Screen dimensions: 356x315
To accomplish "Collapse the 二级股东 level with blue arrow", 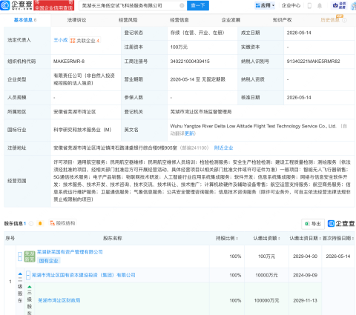I will pos(20,273).
